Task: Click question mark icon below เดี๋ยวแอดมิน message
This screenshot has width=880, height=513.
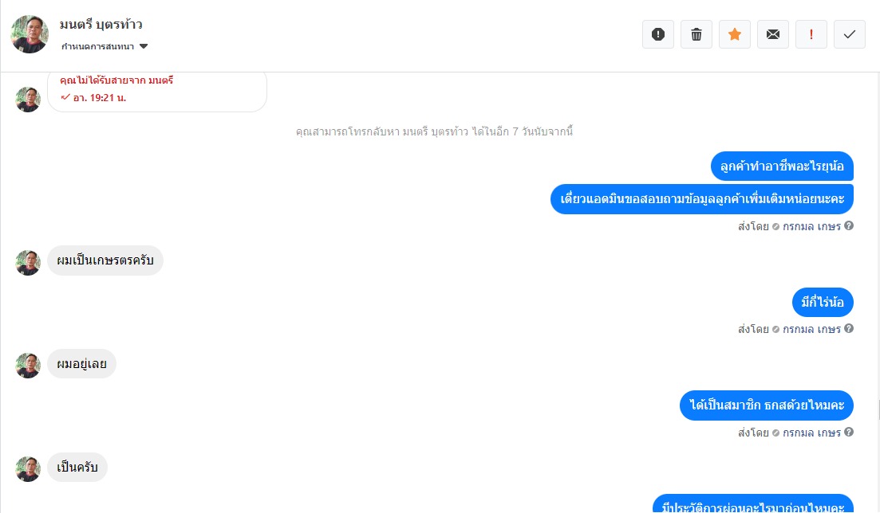Action: coord(849,225)
